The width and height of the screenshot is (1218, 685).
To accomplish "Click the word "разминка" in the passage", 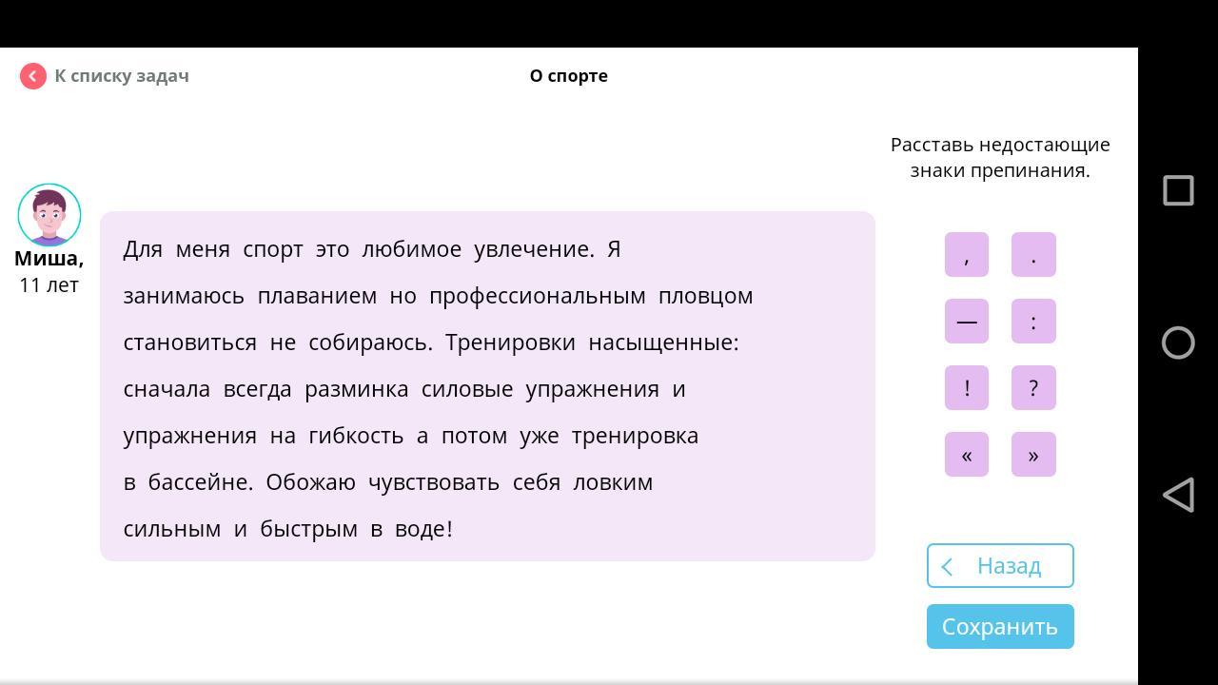I will click(x=357, y=389).
